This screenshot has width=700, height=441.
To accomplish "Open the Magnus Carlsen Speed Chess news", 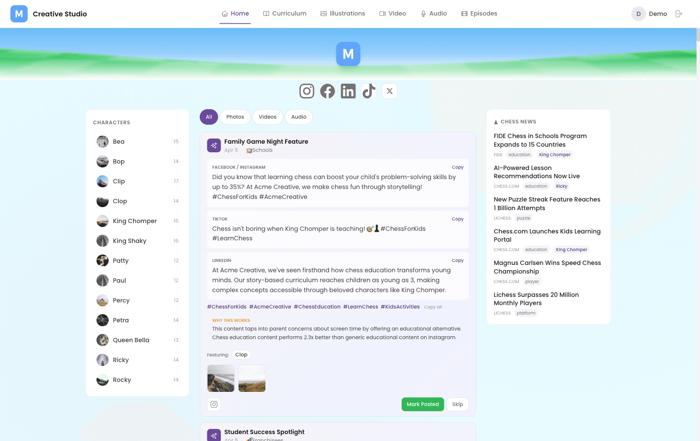I will tap(547, 267).
